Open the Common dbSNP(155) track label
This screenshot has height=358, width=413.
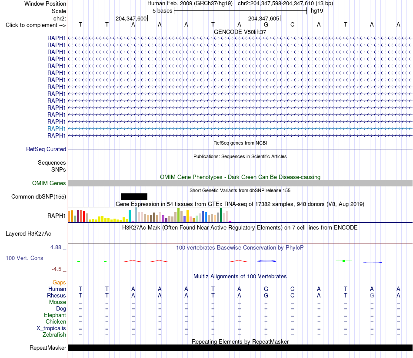39,196
